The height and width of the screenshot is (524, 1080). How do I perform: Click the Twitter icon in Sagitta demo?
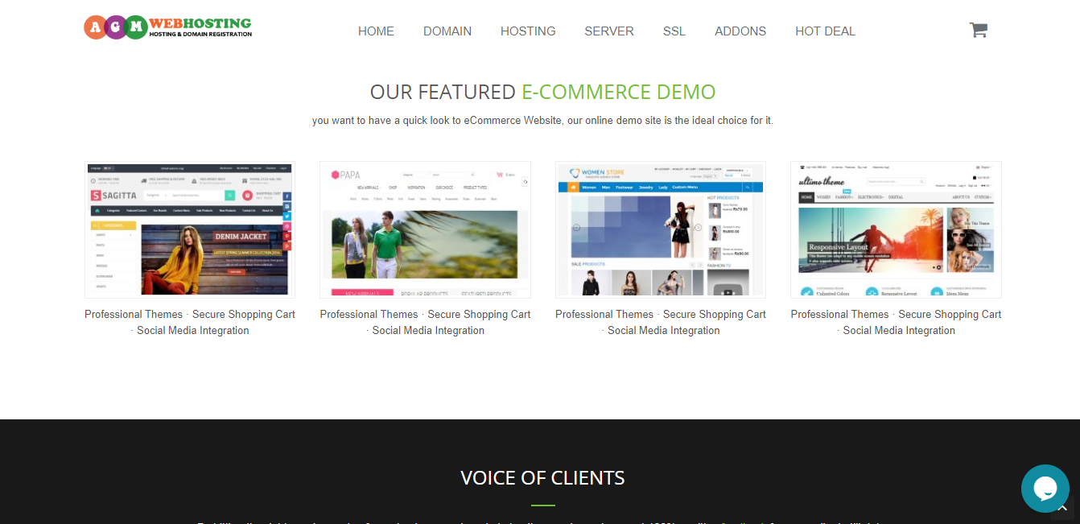(x=286, y=217)
